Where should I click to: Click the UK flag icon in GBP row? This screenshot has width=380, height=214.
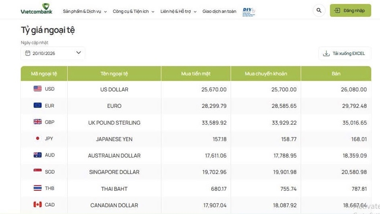[38, 122]
